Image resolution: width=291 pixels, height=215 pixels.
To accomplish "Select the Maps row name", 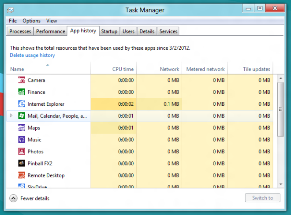I will [x=34, y=128].
